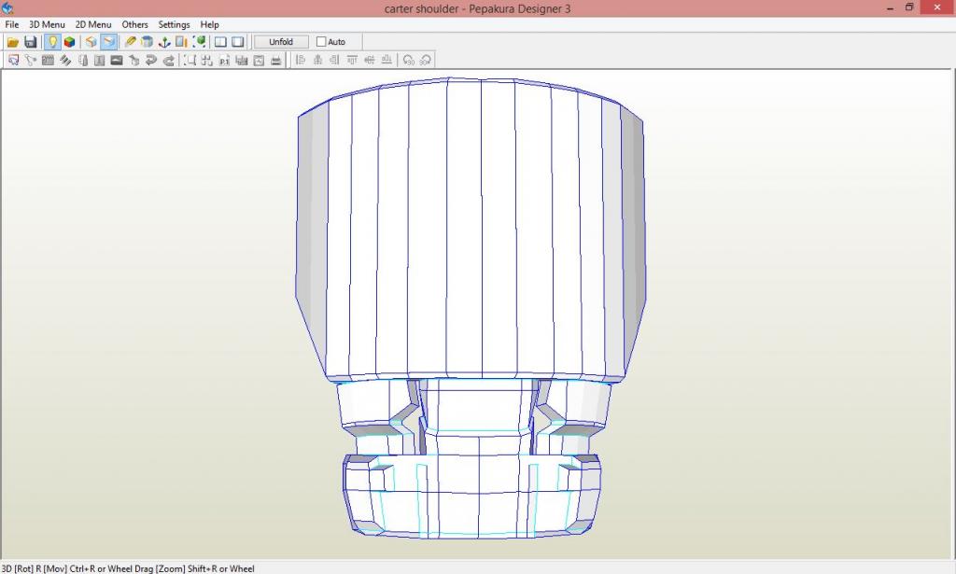The height and width of the screenshot is (574, 956).
Task: Click the align right toolbar icon
Action: [334, 60]
